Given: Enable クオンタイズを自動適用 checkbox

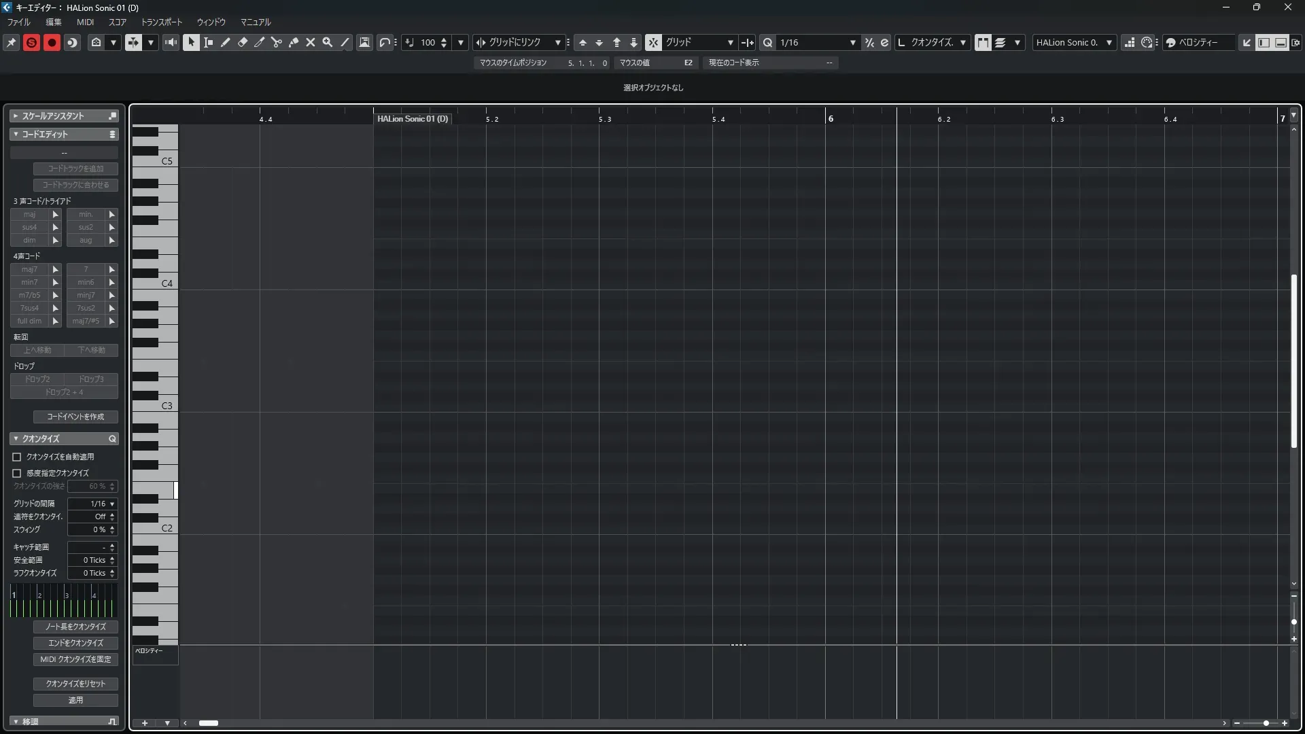Looking at the screenshot, I should point(17,457).
